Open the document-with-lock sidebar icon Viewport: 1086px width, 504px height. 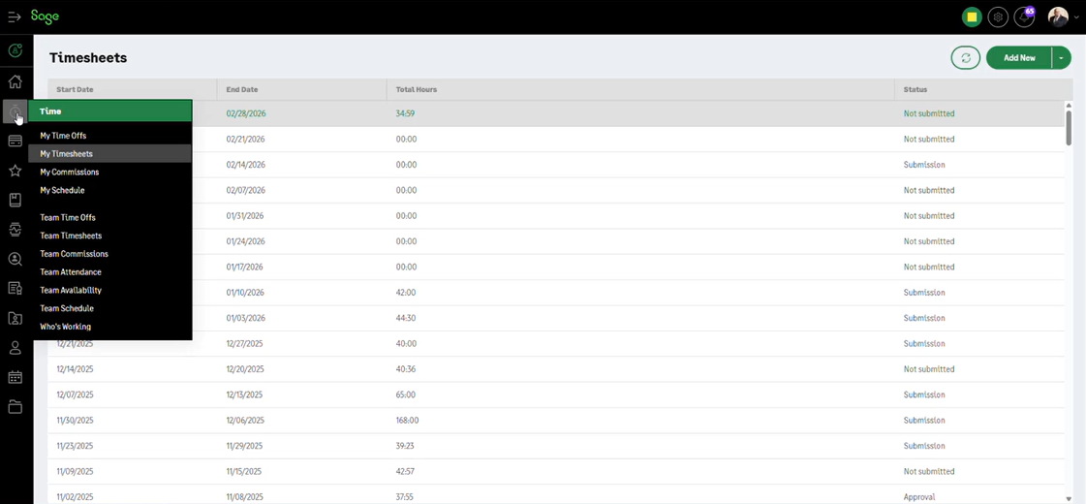coord(16,289)
